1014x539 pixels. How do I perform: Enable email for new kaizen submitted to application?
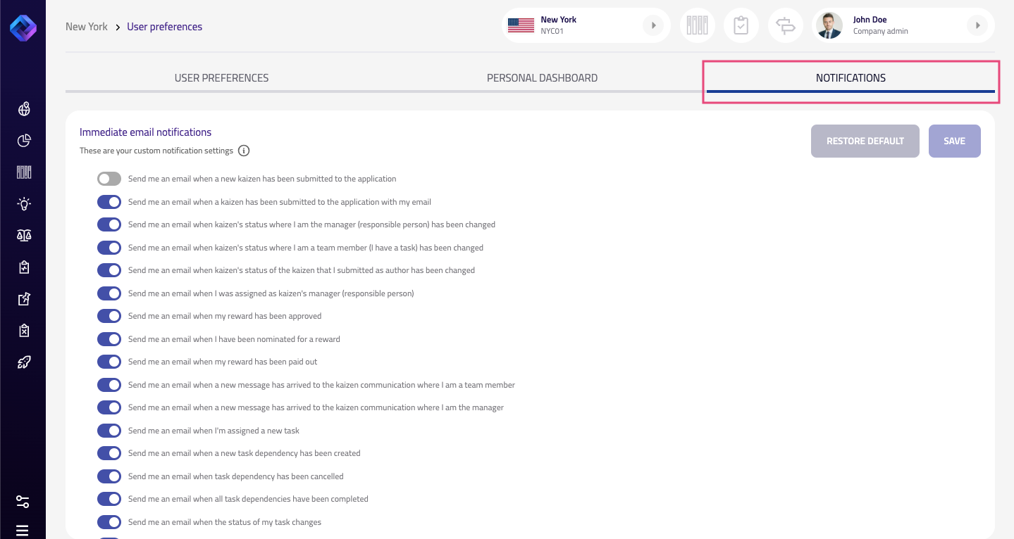click(109, 179)
